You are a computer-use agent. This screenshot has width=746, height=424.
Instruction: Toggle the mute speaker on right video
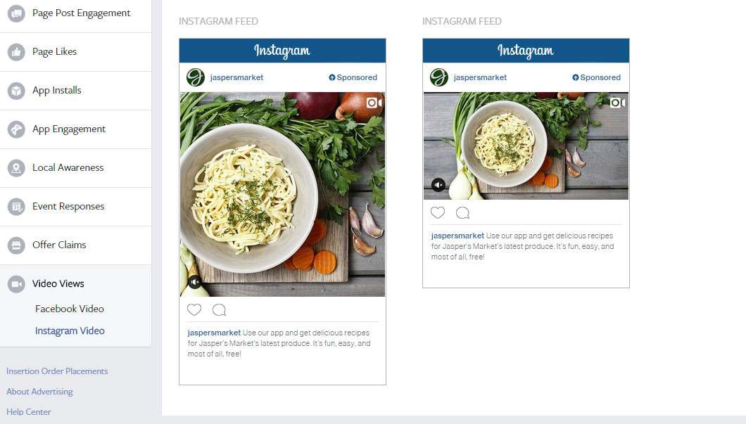[x=438, y=184]
